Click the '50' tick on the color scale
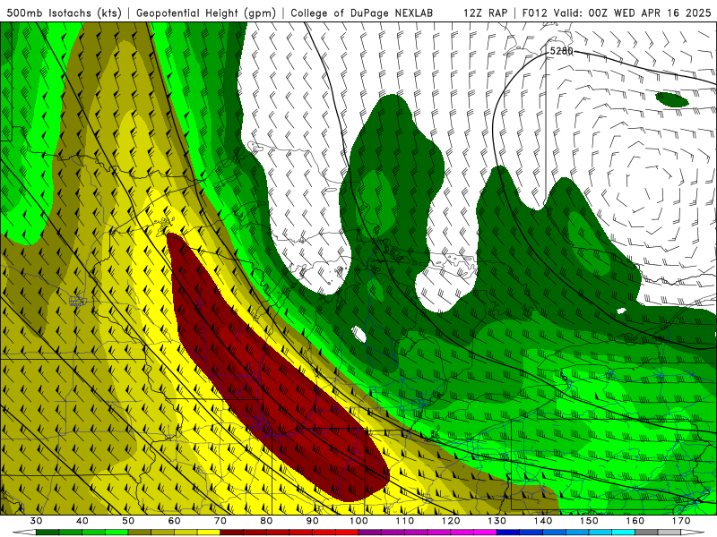 tap(128, 521)
